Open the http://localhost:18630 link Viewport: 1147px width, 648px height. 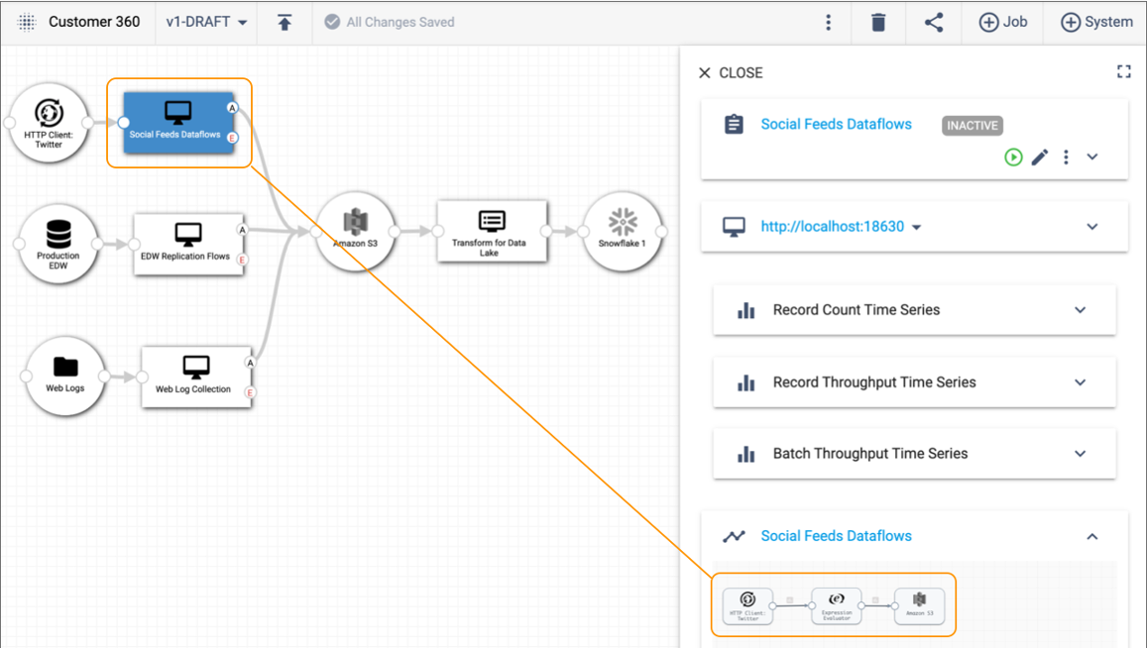[833, 227]
